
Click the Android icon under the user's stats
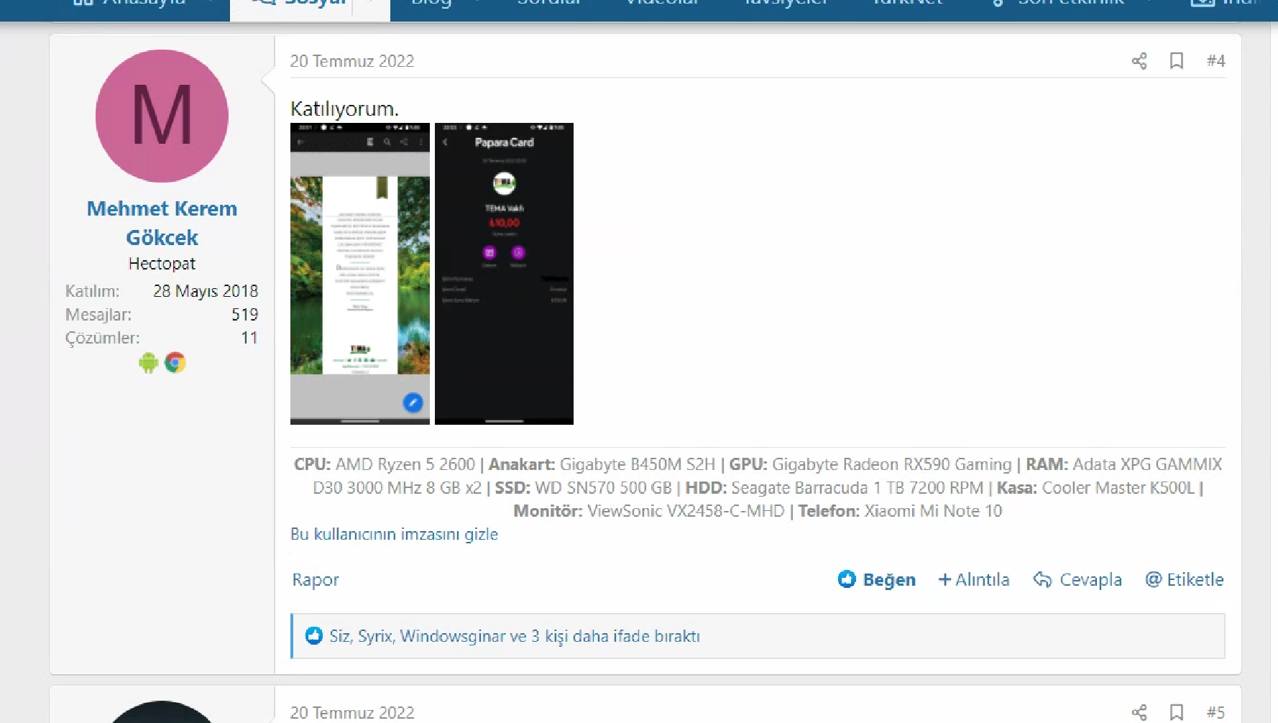147,362
